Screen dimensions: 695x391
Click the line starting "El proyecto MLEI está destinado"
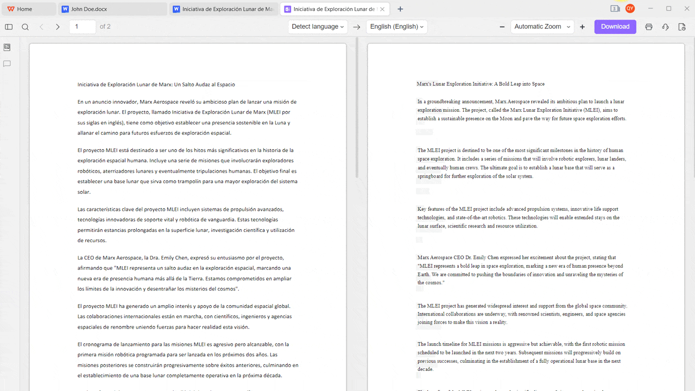pyautogui.click(x=186, y=150)
